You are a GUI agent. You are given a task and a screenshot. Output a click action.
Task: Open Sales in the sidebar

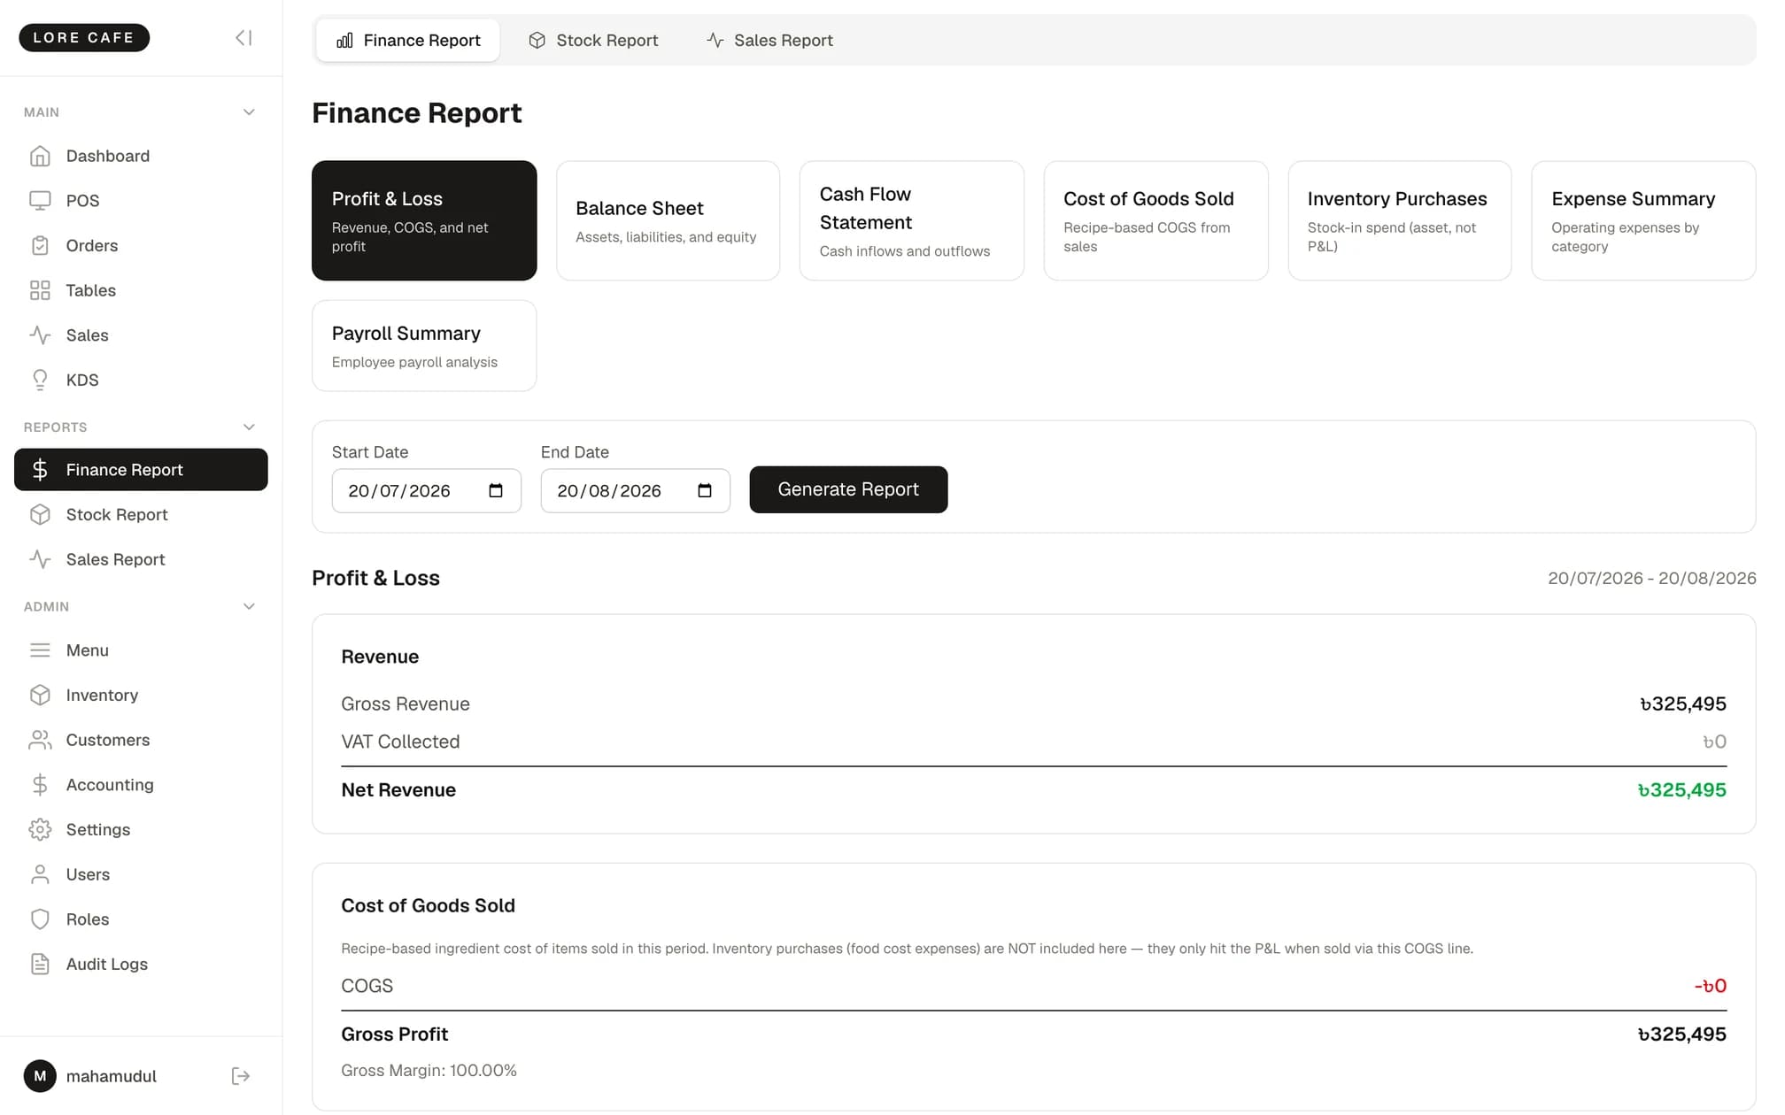(141, 335)
